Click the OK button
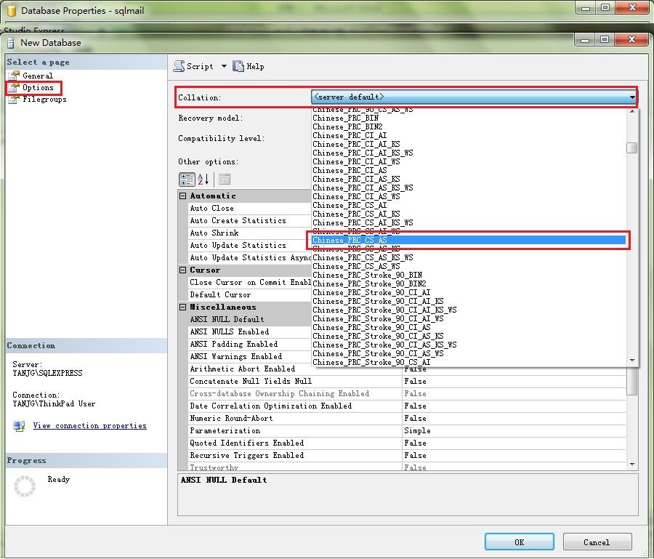Screen dimensions: 654x559 [520, 542]
